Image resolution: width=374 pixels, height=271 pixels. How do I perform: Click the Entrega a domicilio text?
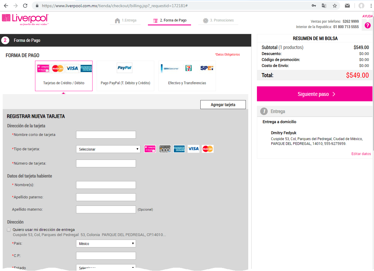click(x=279, y=122)
